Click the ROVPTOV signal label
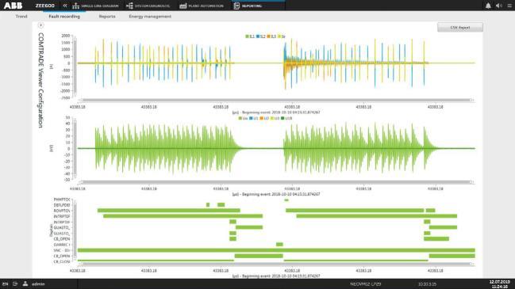 62,211
